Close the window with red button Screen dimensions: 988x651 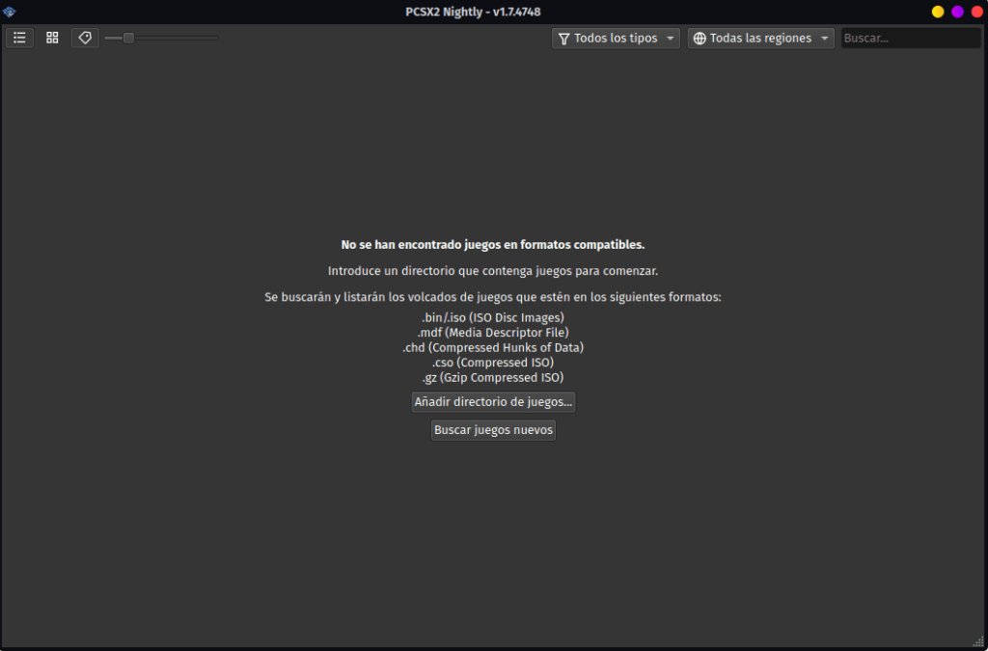coord(976,12)
